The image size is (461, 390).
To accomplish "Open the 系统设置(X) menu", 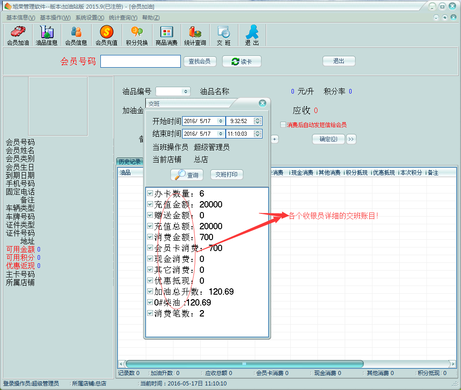I will pyautogui.click(x=89, y=18).
